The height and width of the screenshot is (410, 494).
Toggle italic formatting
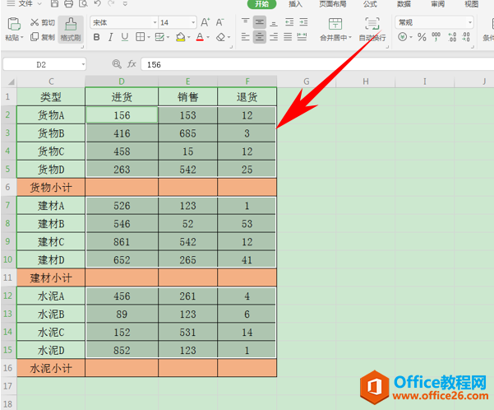pyautogui.click(x=111, y=37)
